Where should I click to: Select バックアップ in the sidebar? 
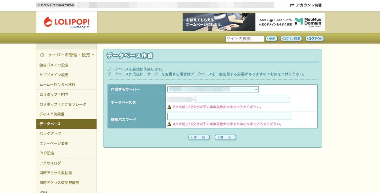tap(50, 133)
